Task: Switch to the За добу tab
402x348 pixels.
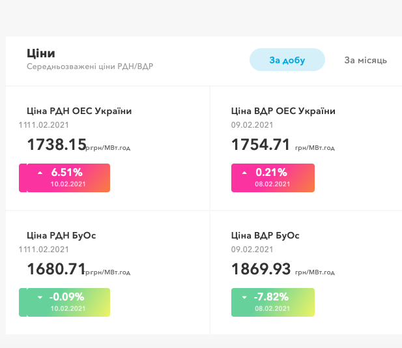Action: [x=287, y=60]
